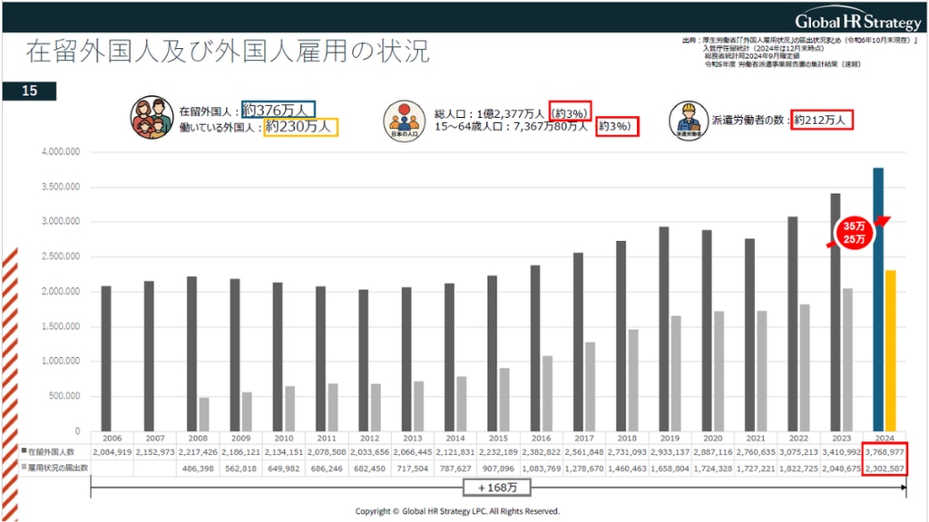Click the light gray 雇用状況の届出数 legend marker

coord(23,467)
